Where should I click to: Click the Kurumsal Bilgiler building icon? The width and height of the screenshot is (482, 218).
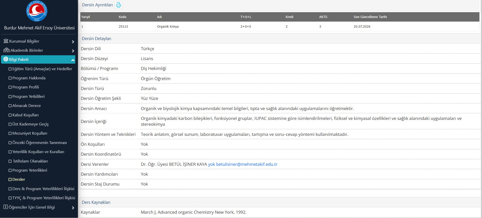pos(6,41)
